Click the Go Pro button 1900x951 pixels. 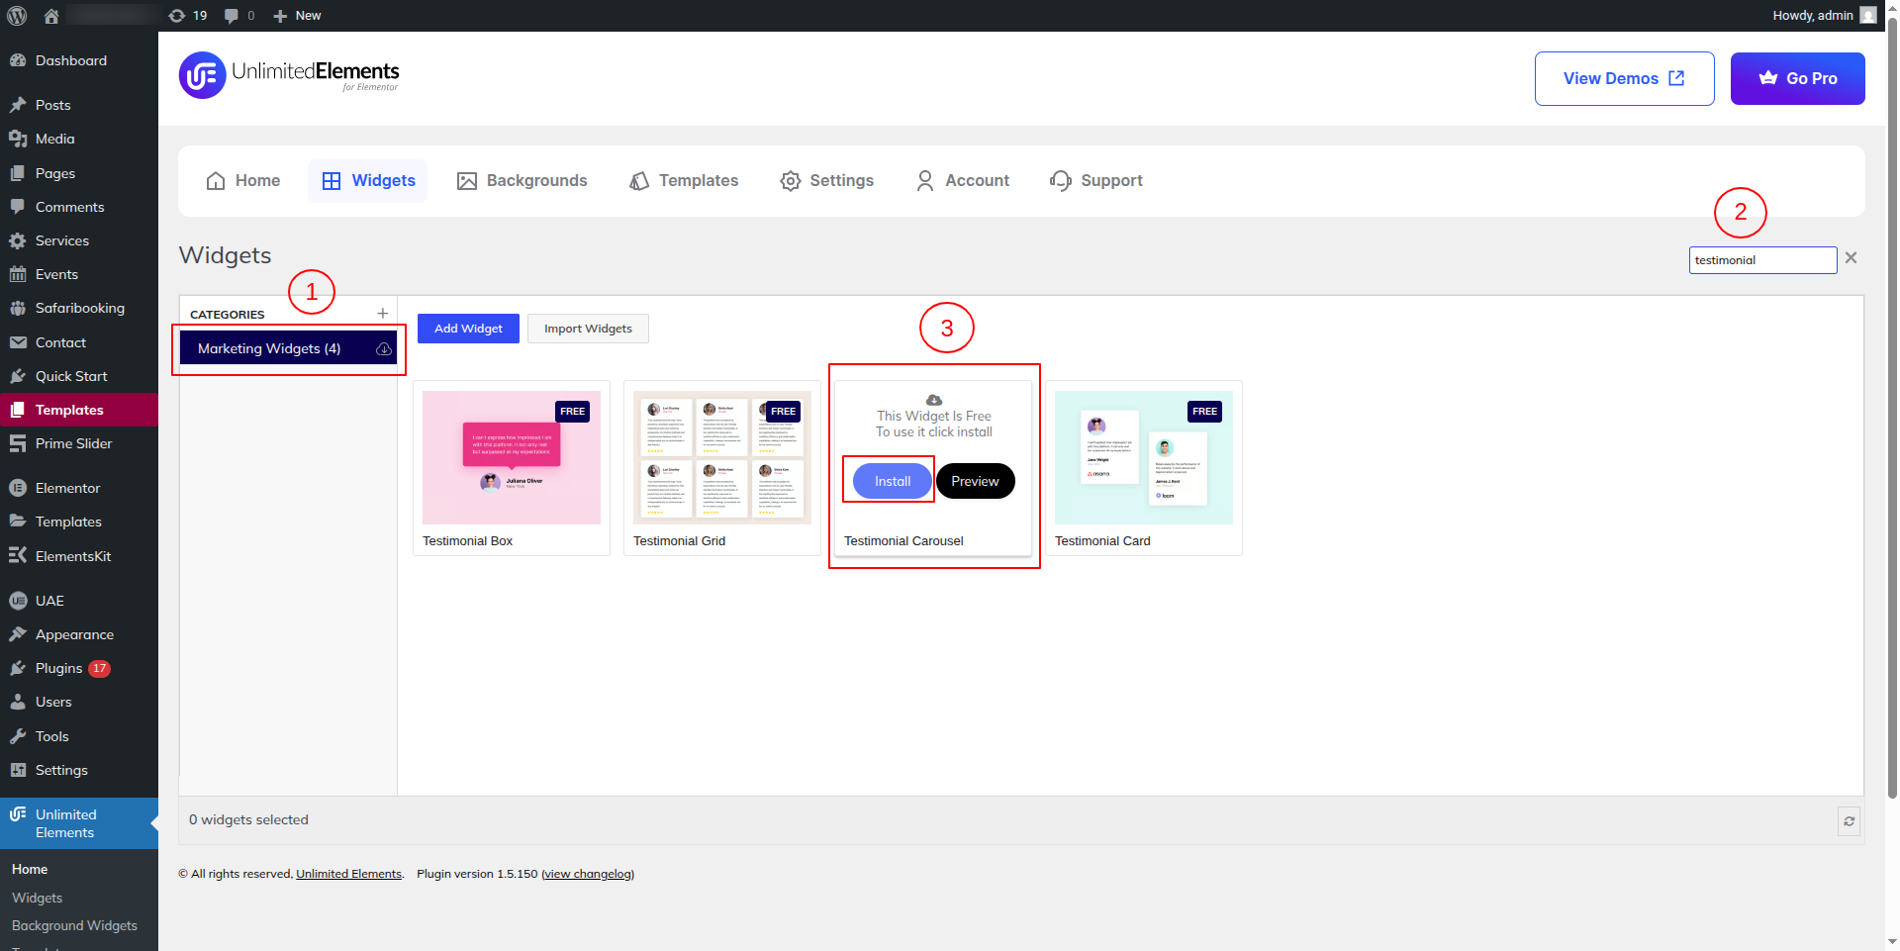[1797, 78]
